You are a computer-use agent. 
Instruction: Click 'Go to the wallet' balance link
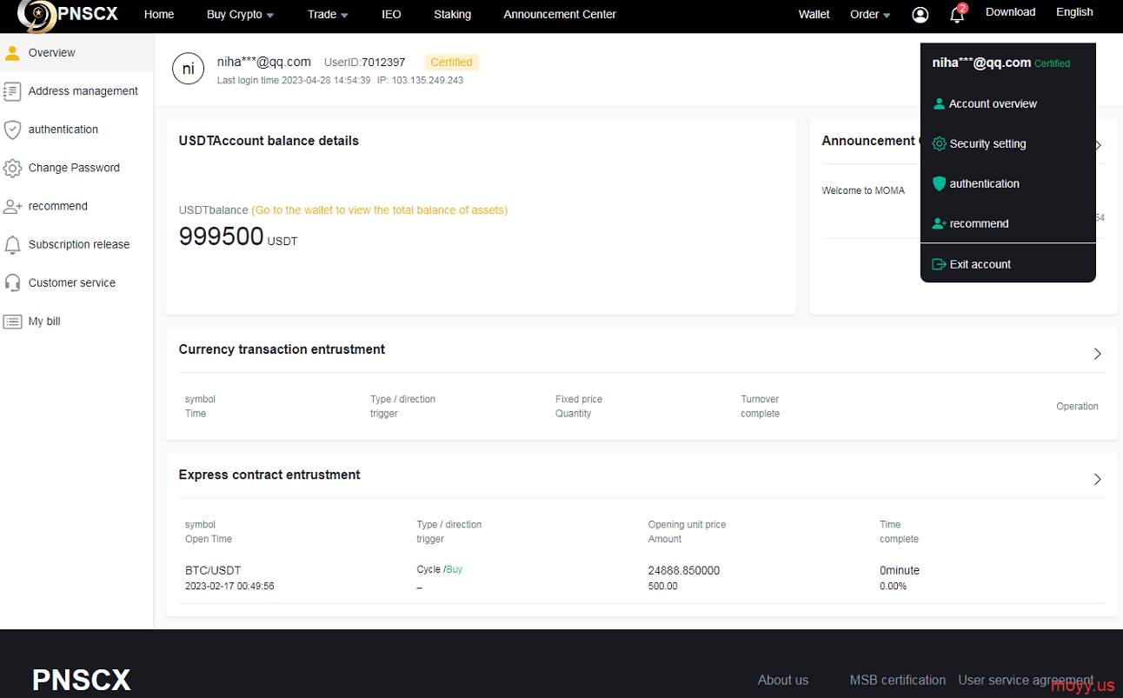(379, 210)
